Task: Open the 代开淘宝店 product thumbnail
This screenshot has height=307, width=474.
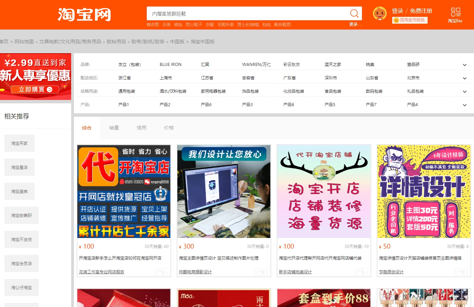Action: tap(124, 191)
